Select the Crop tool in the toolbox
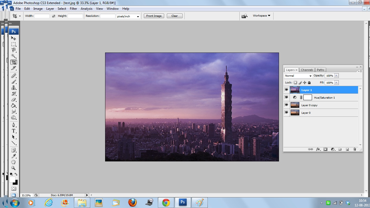The image size is (370, 208). pyautogui.click(x=14, y=62)
